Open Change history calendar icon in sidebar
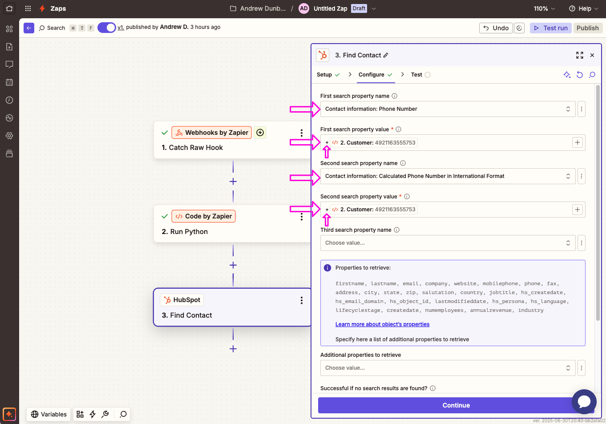The image size is (606, 424). point(9,82)
